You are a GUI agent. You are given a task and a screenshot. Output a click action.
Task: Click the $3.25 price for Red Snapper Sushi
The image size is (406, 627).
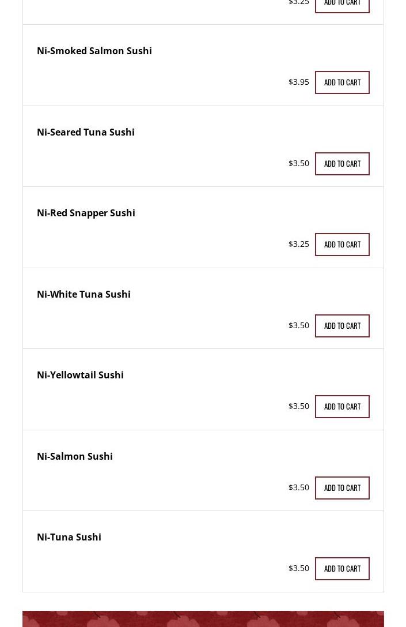[299, 244]
